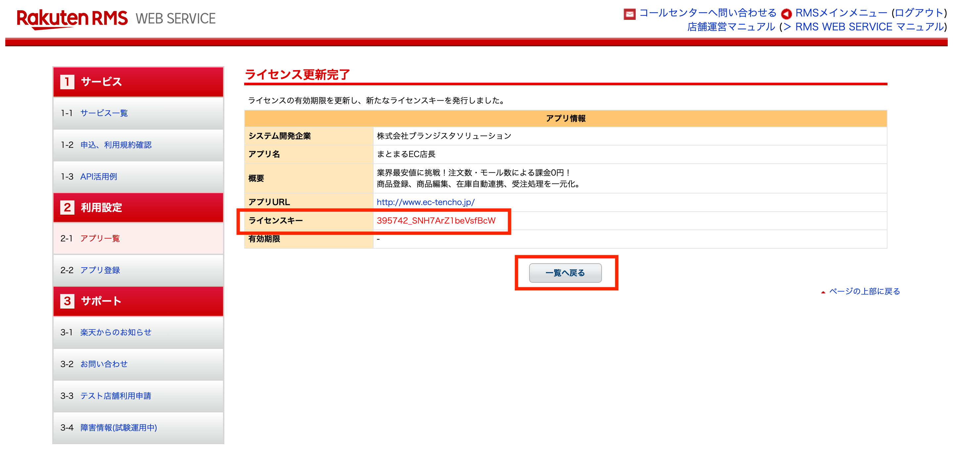Click the 業界最安値に挑戦 summary text
This screenshot has width=953, height=465.
(474, 173)
